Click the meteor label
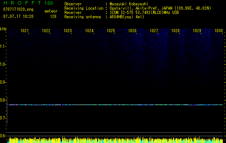Viewport: 226px width, 143px height. (x=51, y=11)
